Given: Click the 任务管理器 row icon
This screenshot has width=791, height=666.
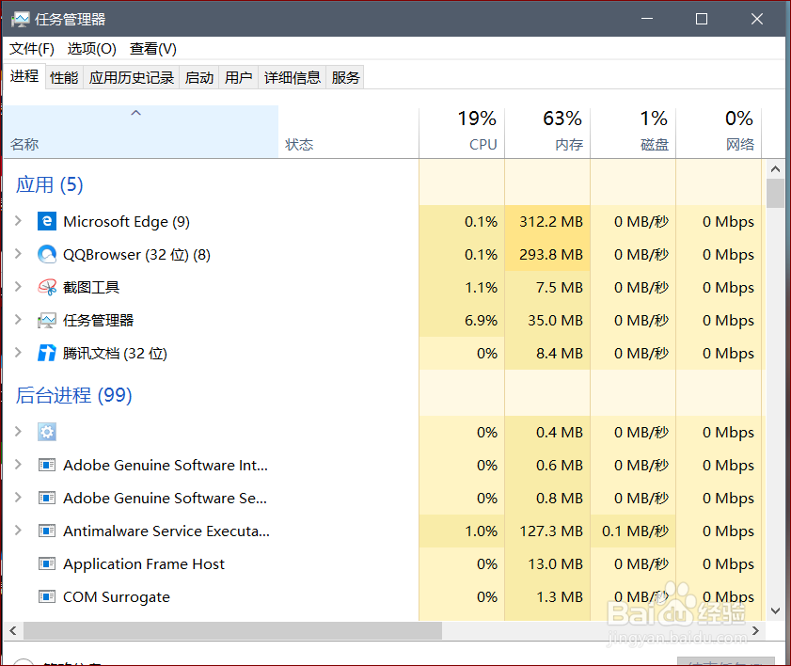Looking at the screenshot, I should pos(47,321).
